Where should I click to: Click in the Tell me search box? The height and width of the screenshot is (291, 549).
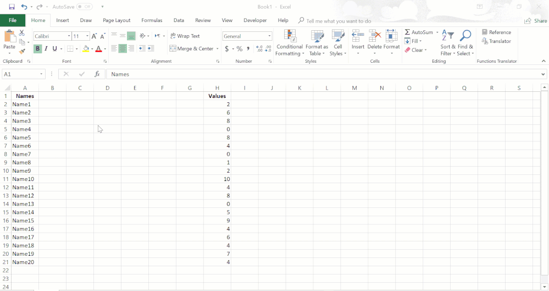coord(338,21)
